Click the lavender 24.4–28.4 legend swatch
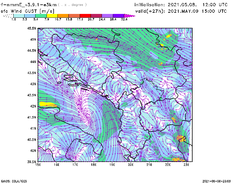Screen dimensions: 237x183 pyautogui.click(x=108, y=16)
